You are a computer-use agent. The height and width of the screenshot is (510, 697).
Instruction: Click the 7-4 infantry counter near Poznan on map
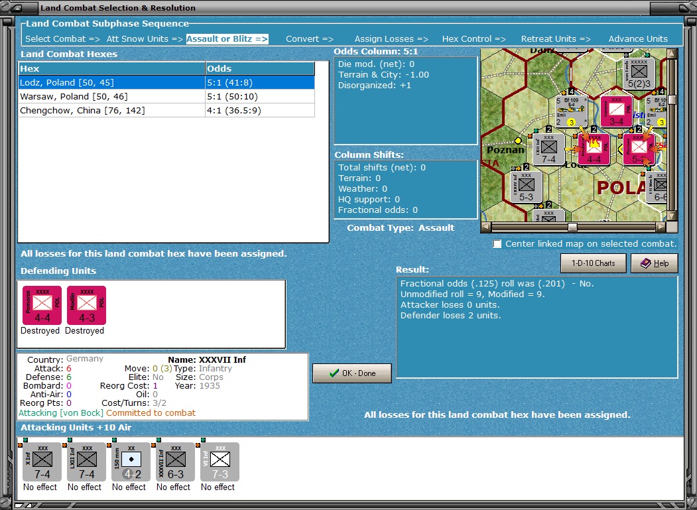coord(548,149)
